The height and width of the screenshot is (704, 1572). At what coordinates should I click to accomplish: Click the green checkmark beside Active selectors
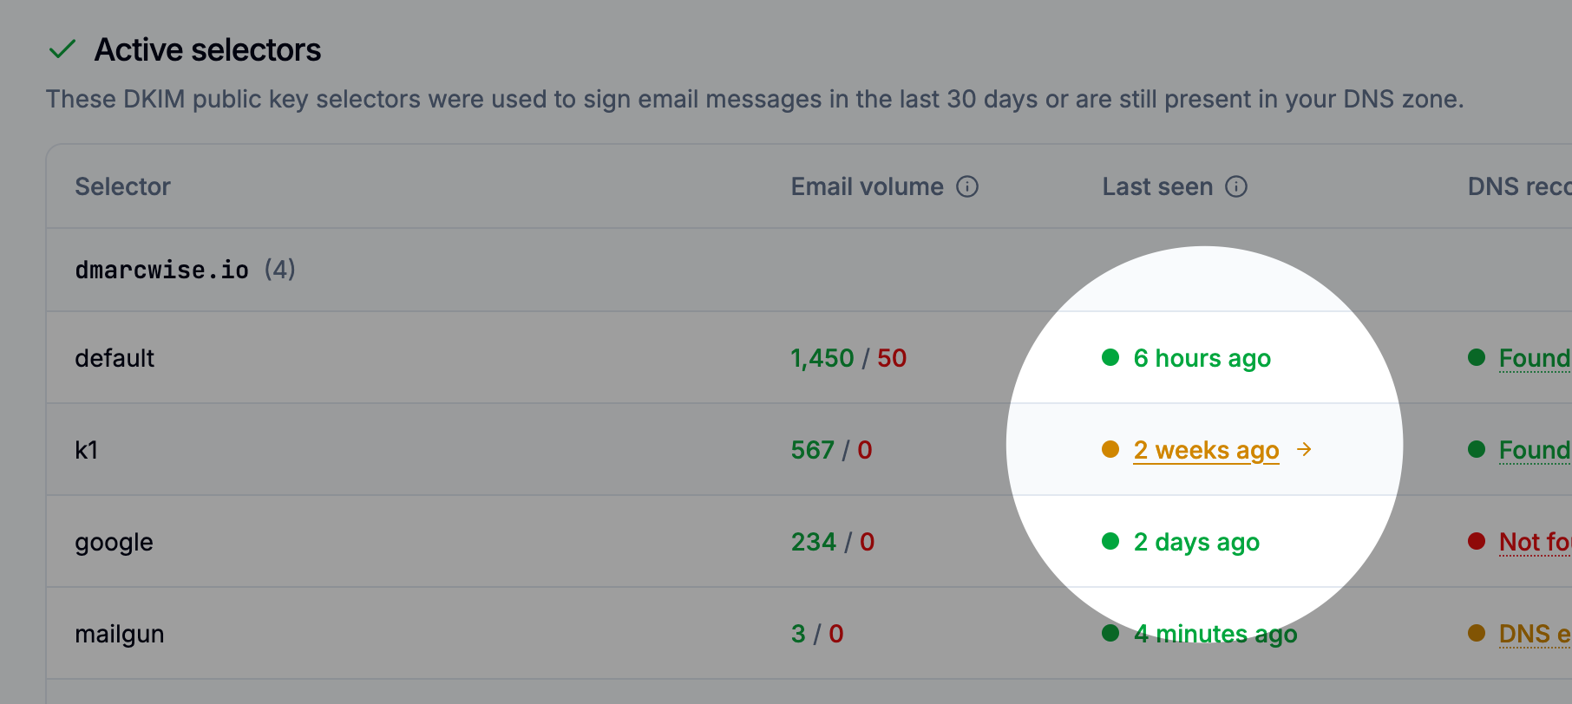[x=62, y=49]
